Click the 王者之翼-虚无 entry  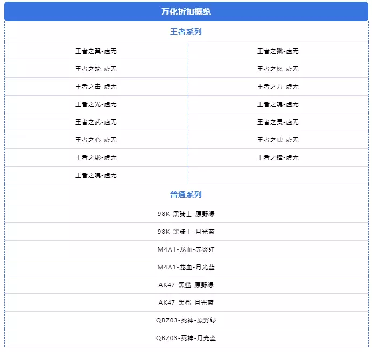[x=96, y=51]
